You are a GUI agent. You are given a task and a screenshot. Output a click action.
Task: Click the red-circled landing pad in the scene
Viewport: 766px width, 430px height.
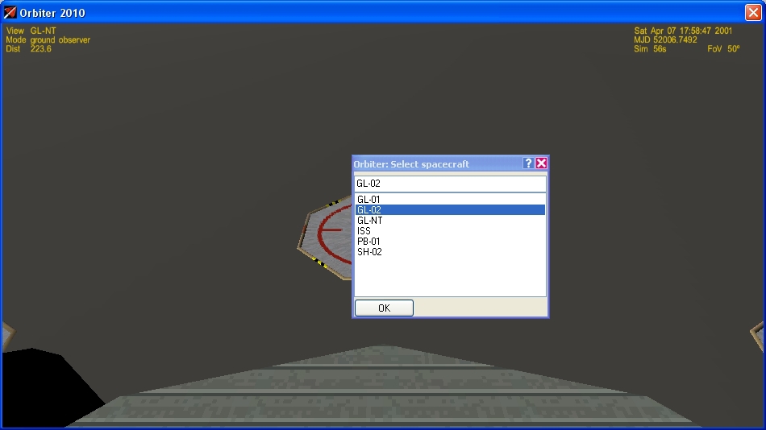(327, 235)
